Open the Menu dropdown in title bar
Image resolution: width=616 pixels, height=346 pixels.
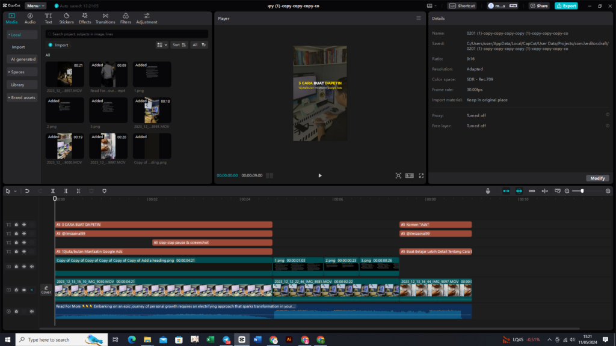point(34,5)
